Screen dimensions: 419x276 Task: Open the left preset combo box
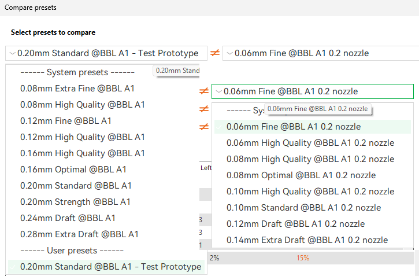tap(106, 53)
